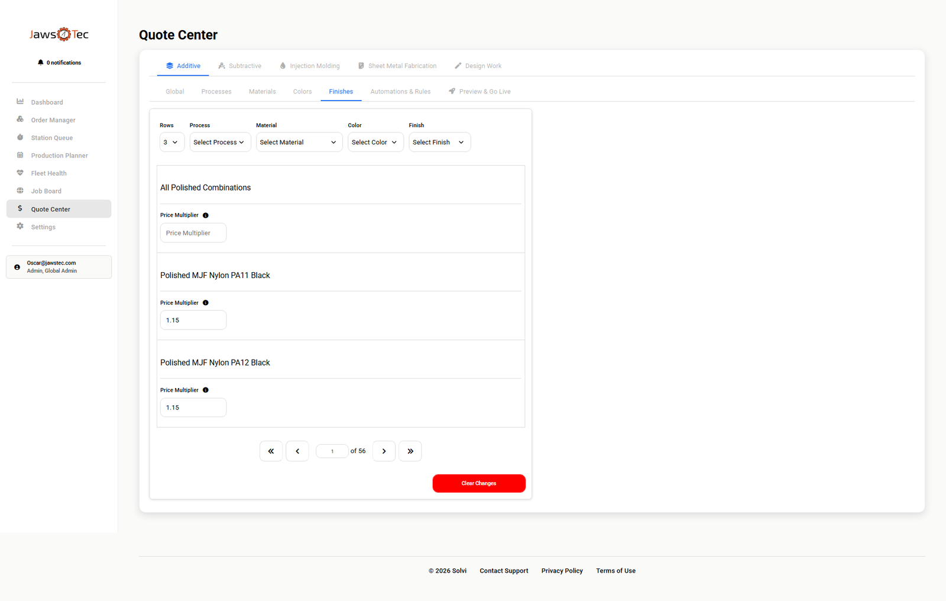Click the JawsTec logo
Screen dimensions: 946x601
59,34
